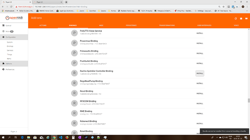Click the Add-ons puzzle icon in sidebar
This screenshot has width=250, height=140.
[3, 64]
